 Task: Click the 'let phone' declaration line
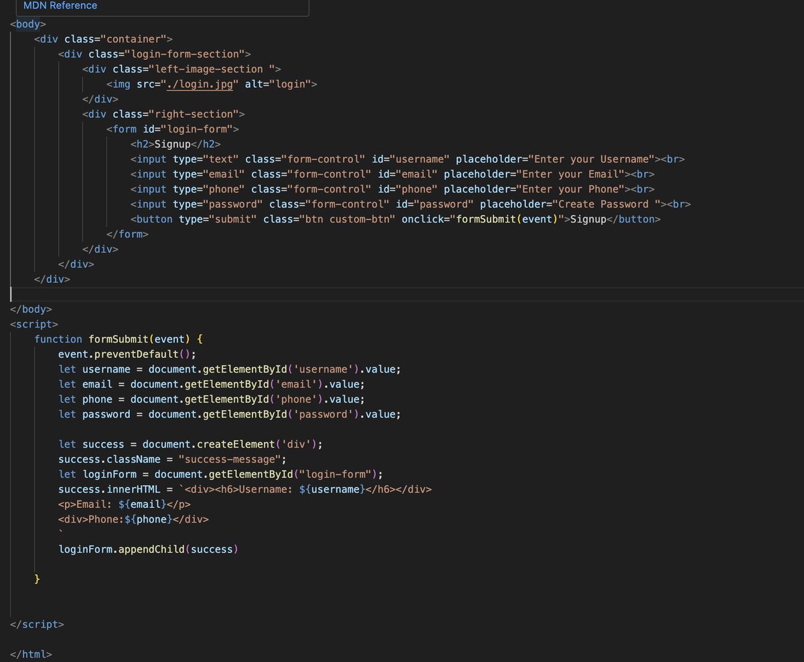(212, 399)
